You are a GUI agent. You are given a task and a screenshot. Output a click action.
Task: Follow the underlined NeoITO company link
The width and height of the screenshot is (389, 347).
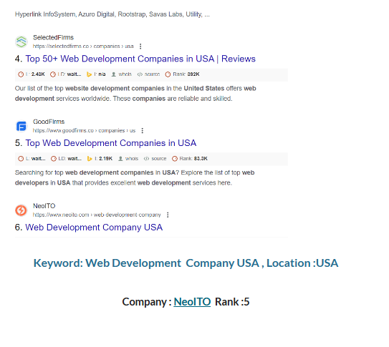coord(192,302)
